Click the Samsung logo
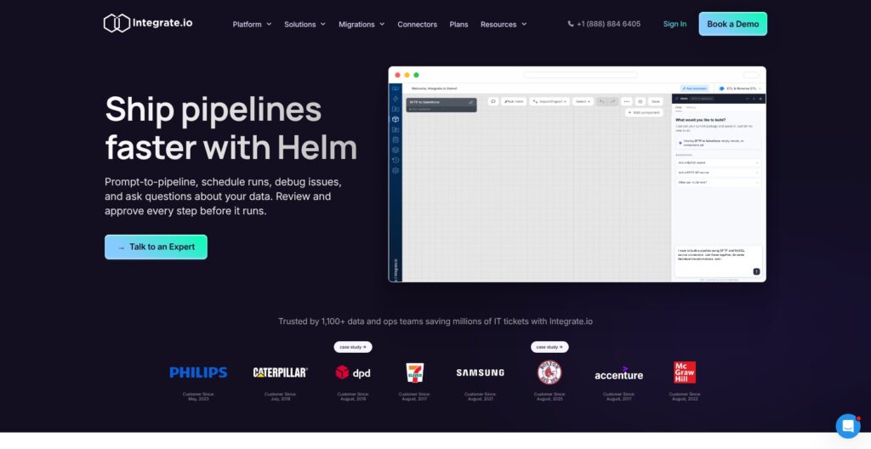The width and height of the screenshot is (871, 449). point(480,372)
